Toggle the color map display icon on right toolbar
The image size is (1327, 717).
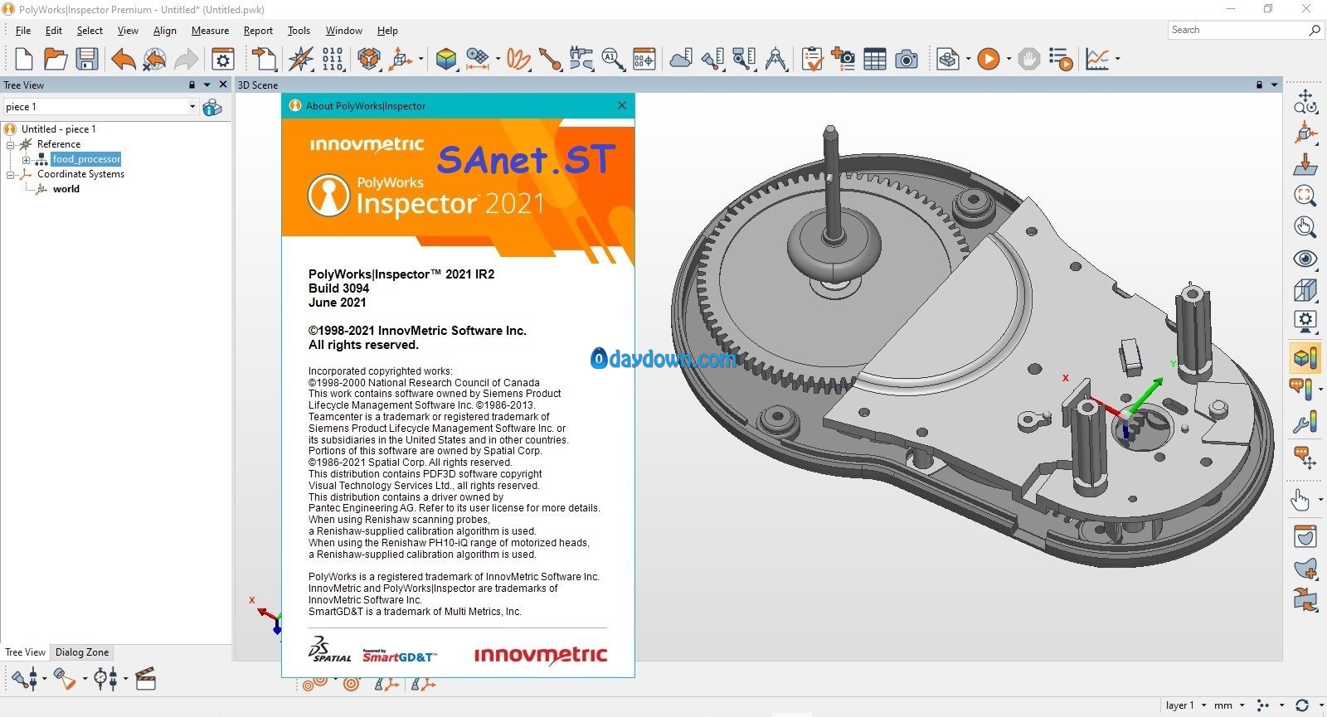[1305, 357]
